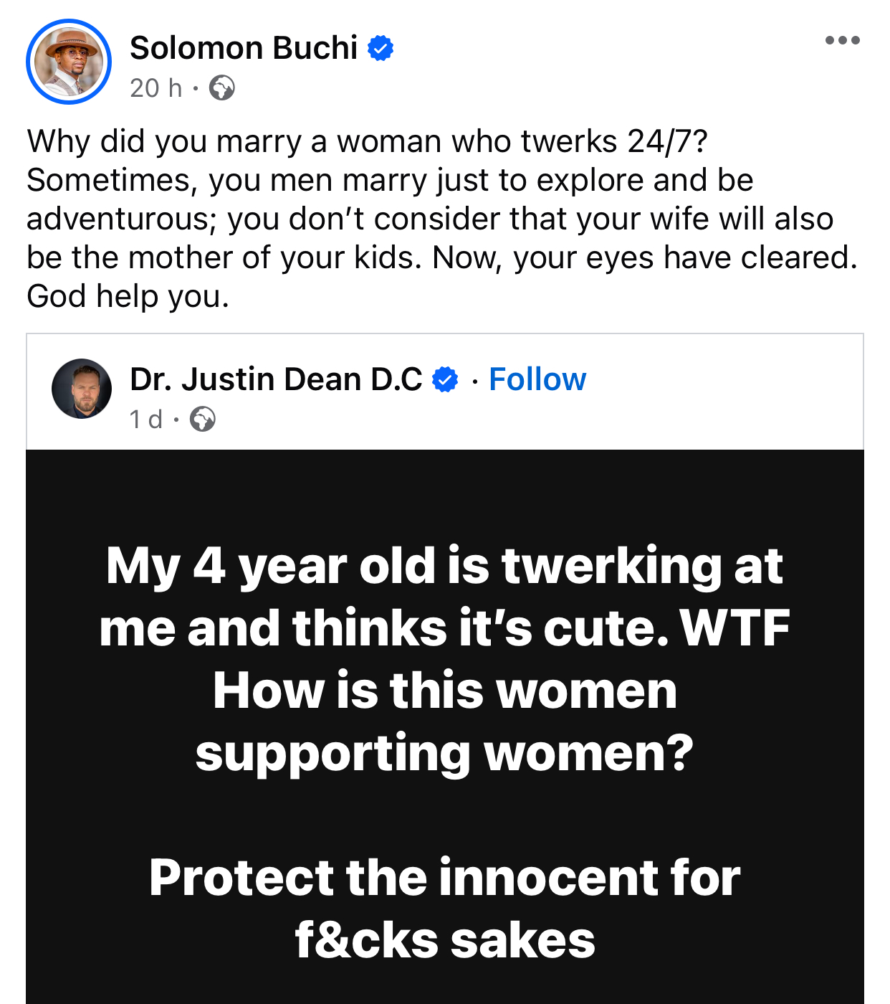Click the "20 h" post timestamp
The width and height of the screenshot is (890, 1004).
155,88
